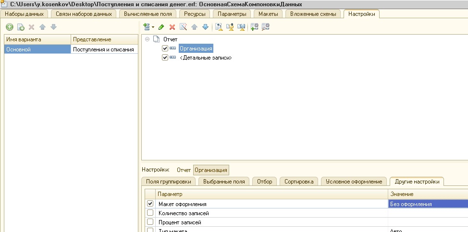The height and width of the screenshot is (232, 468).
Task: Select the Основной variant name cell
Action: 37,49
